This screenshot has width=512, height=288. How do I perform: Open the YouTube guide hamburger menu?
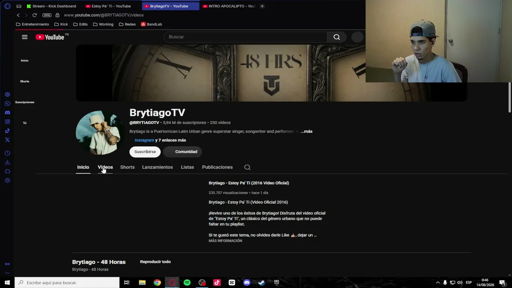(24, 37)
